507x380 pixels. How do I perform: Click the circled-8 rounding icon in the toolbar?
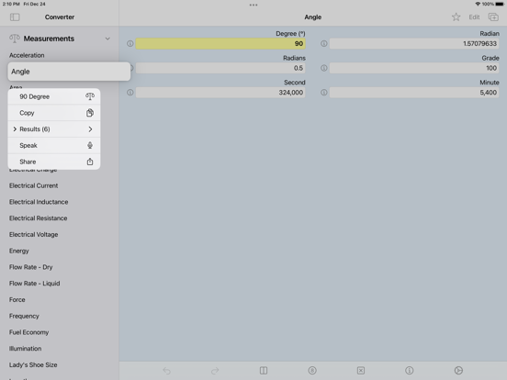point(312,370)
